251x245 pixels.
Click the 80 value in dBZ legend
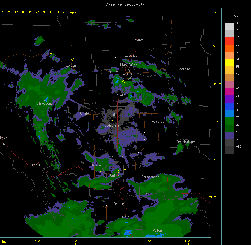238,23
